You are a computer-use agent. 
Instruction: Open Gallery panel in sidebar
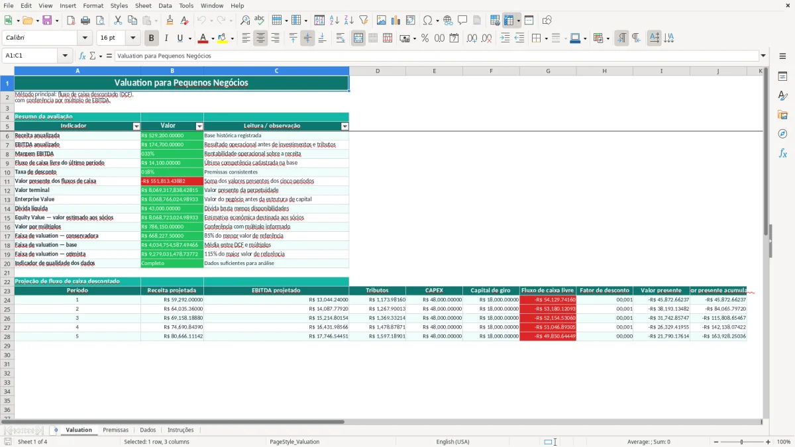click(782, 115)
